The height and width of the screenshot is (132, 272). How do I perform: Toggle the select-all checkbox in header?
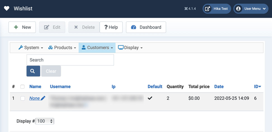[22, 87]
